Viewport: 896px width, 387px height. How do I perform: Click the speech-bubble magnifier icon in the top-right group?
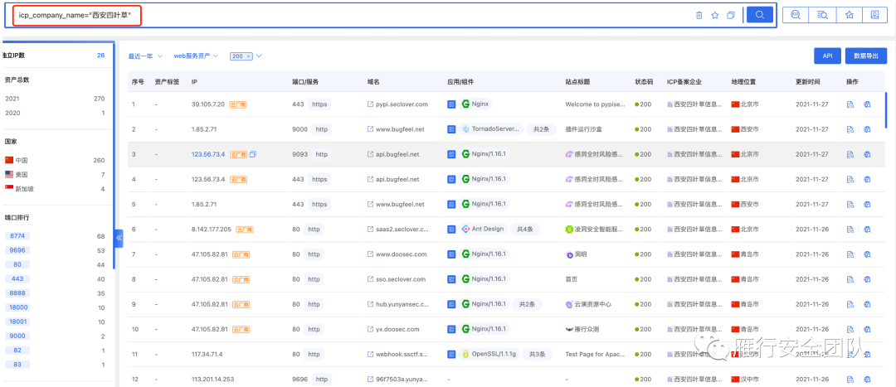[796, 15]
